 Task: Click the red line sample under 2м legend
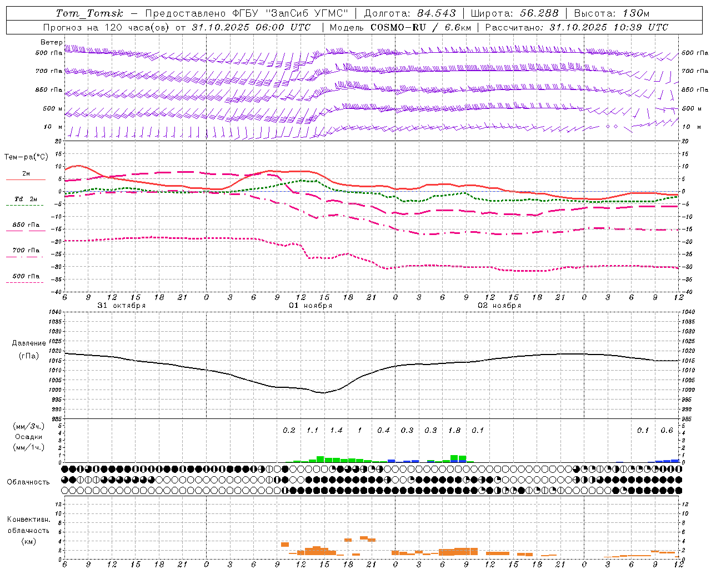pos(26,180)
